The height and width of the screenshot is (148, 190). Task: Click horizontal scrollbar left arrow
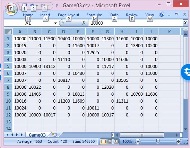[x=117, y=135]
